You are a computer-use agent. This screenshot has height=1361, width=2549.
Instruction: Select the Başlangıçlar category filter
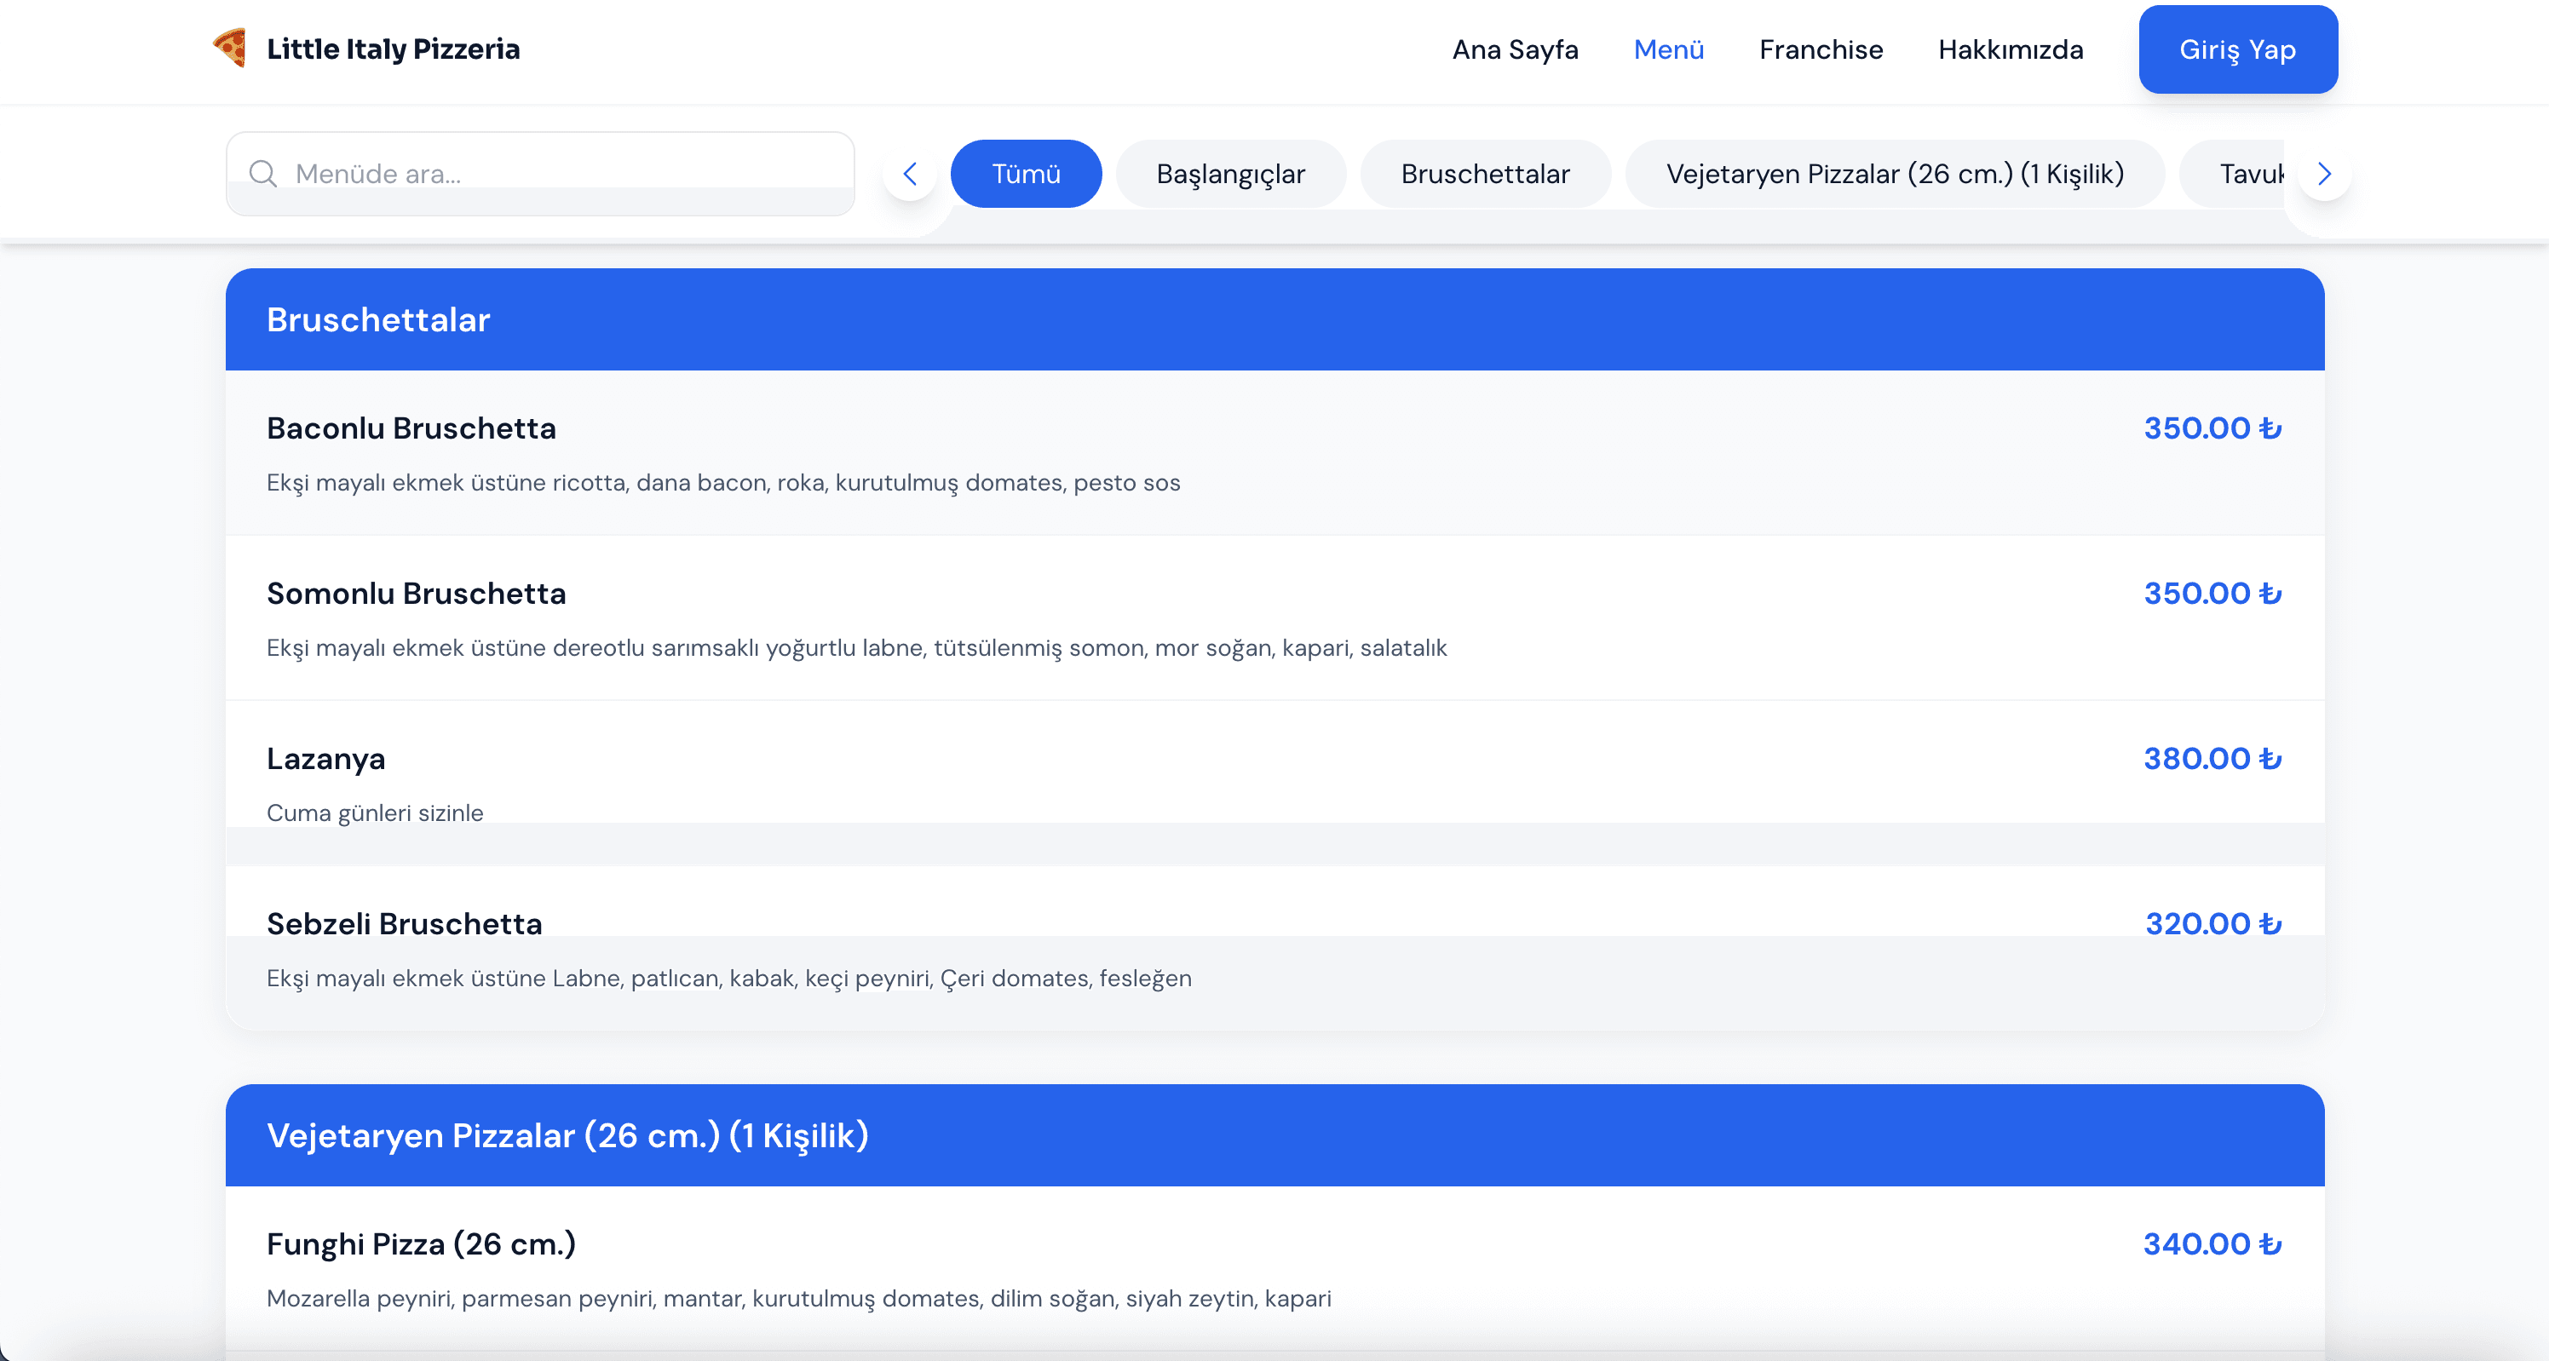(1230, 174)
